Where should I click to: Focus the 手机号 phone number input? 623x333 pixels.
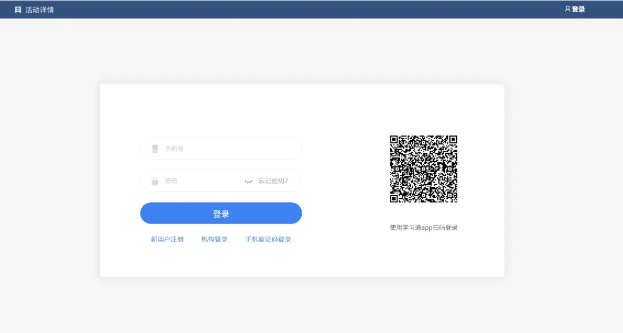(x=221, y=149)
